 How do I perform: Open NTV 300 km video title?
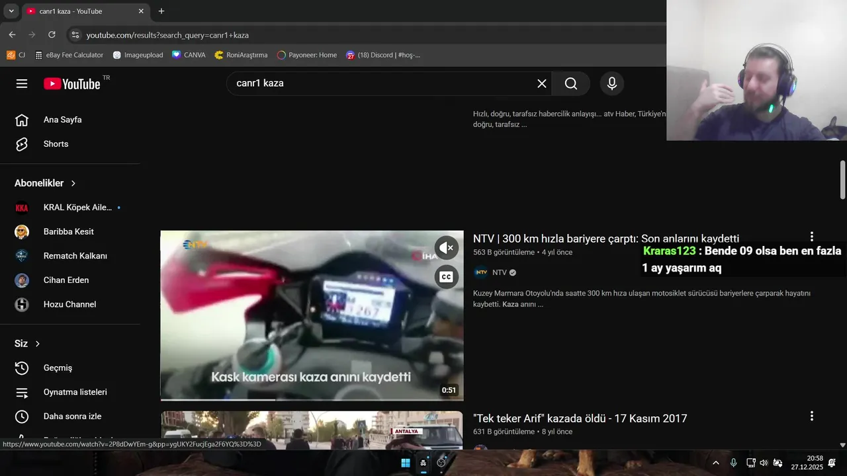606,239
